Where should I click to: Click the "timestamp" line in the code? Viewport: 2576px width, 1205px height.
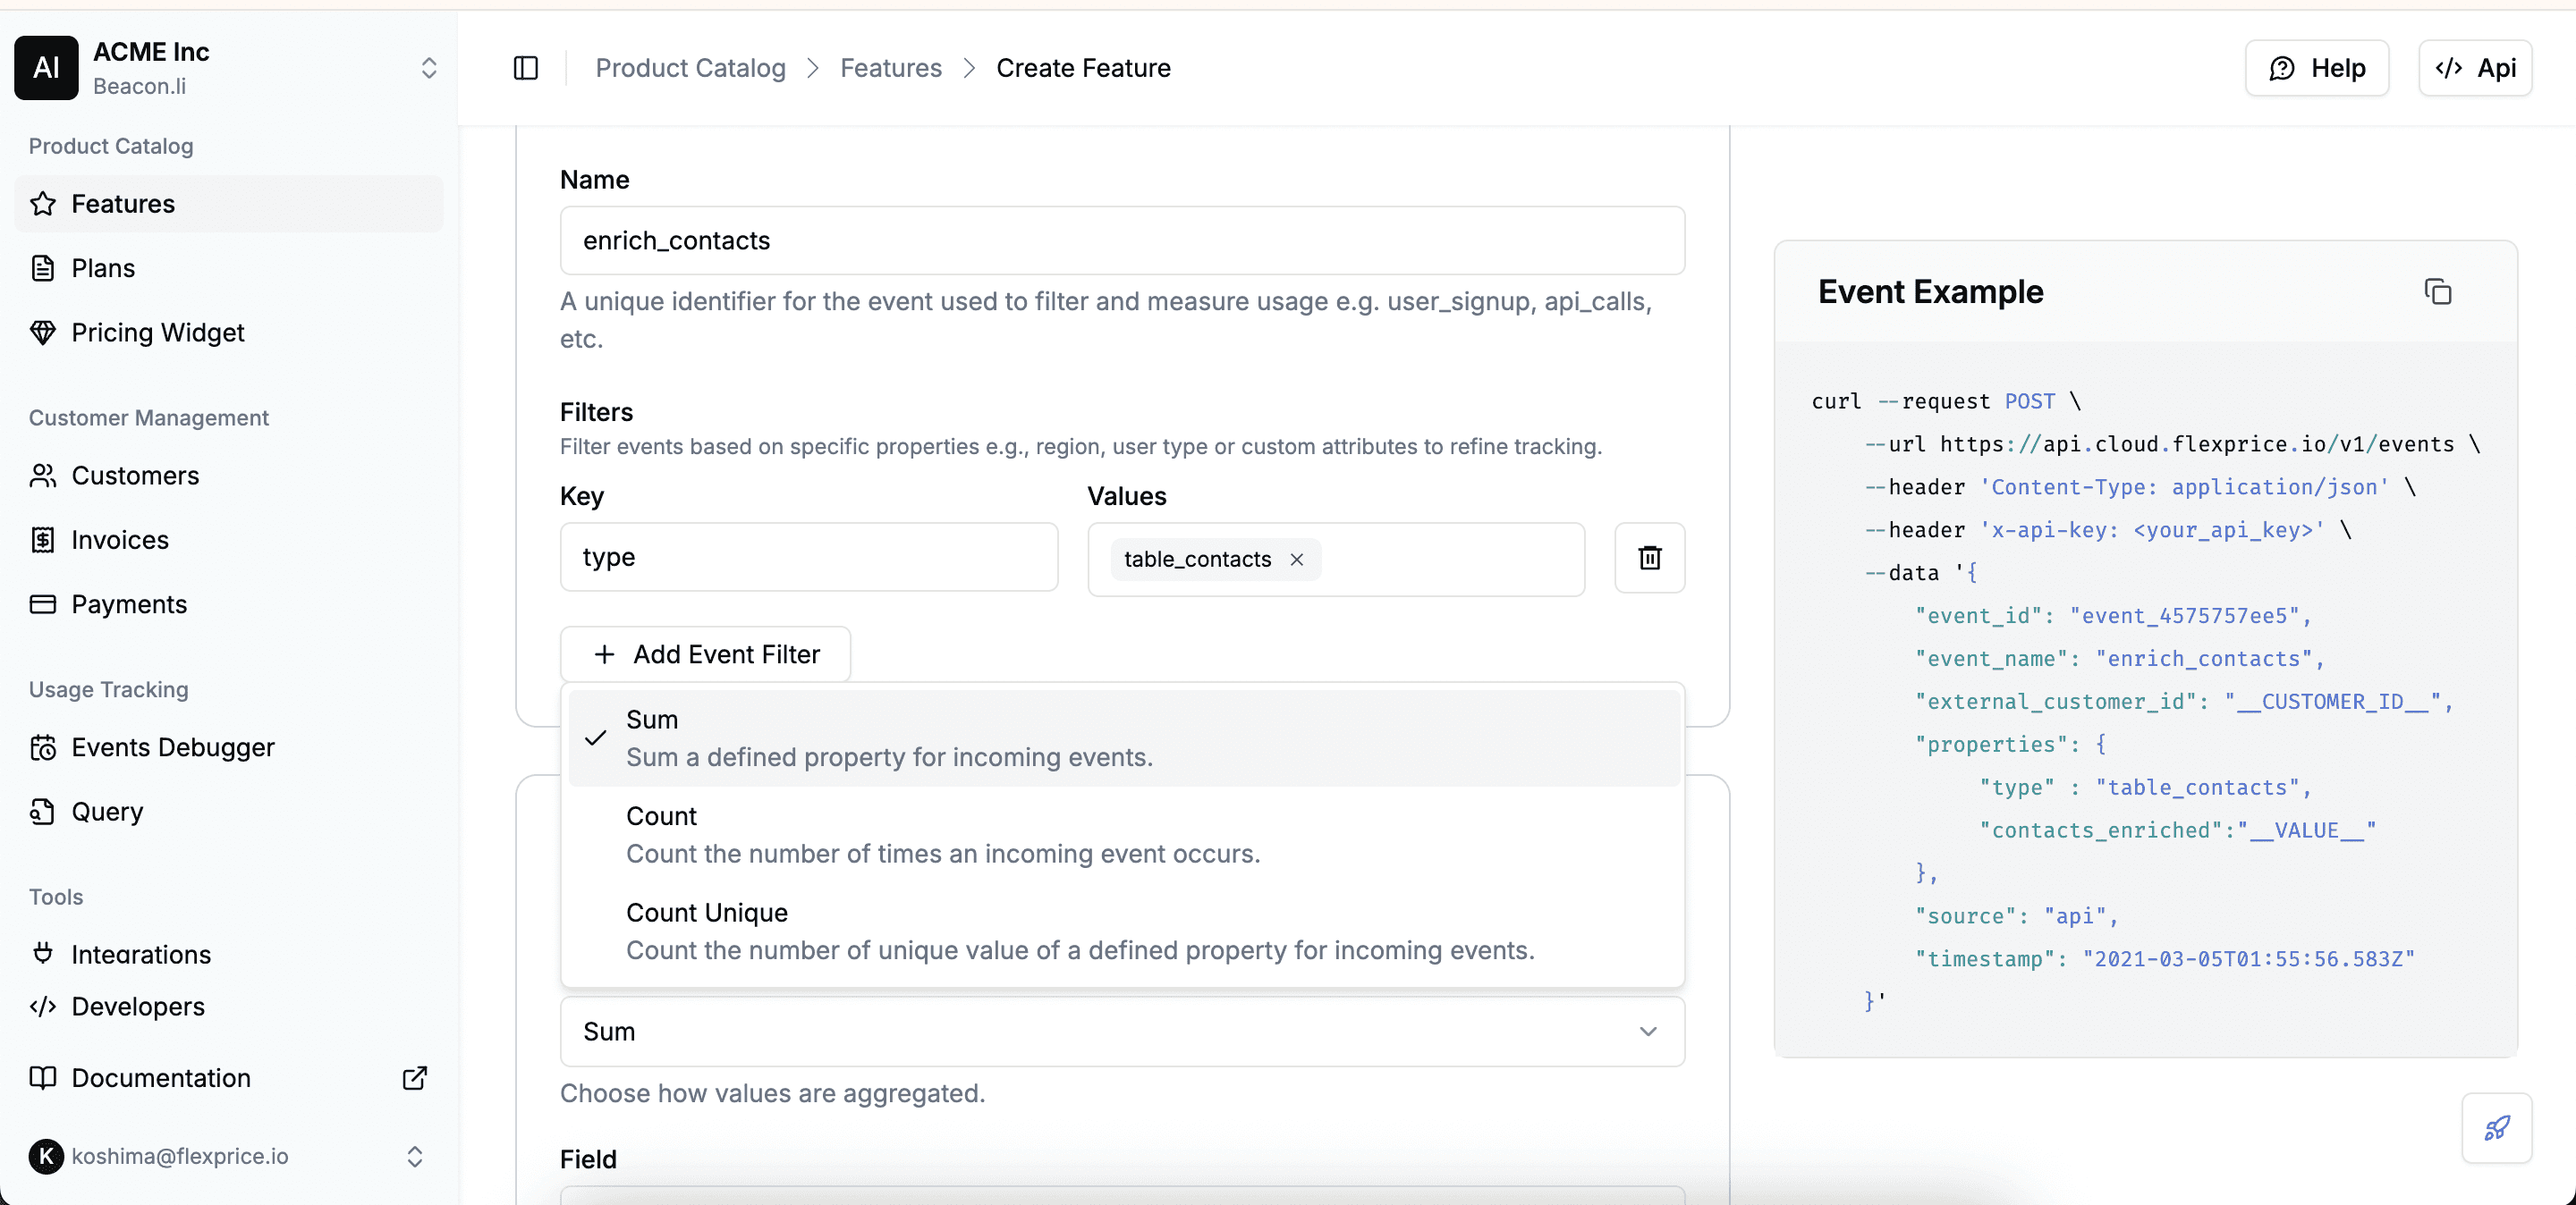(2164, 958)
